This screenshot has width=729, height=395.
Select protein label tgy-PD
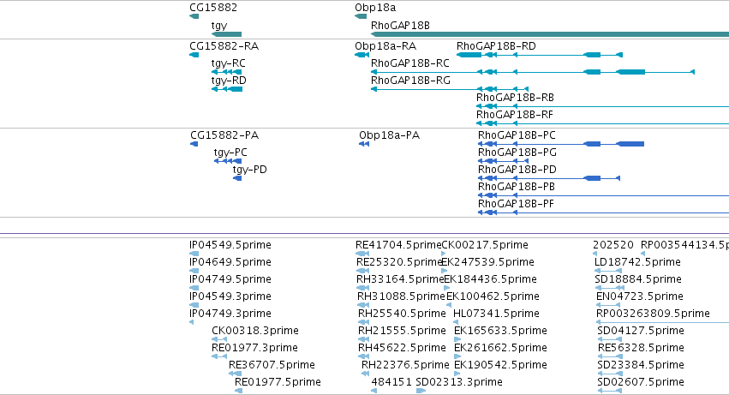[249, 170]
